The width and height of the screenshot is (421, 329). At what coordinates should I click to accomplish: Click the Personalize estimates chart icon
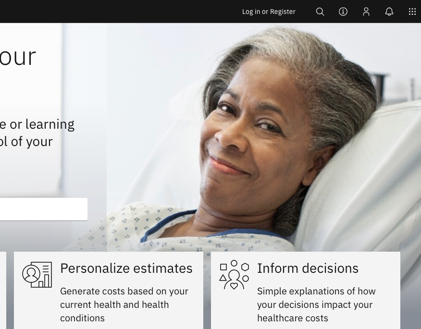point(37,275)
